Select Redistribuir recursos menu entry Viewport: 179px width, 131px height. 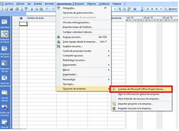point(84,60)
